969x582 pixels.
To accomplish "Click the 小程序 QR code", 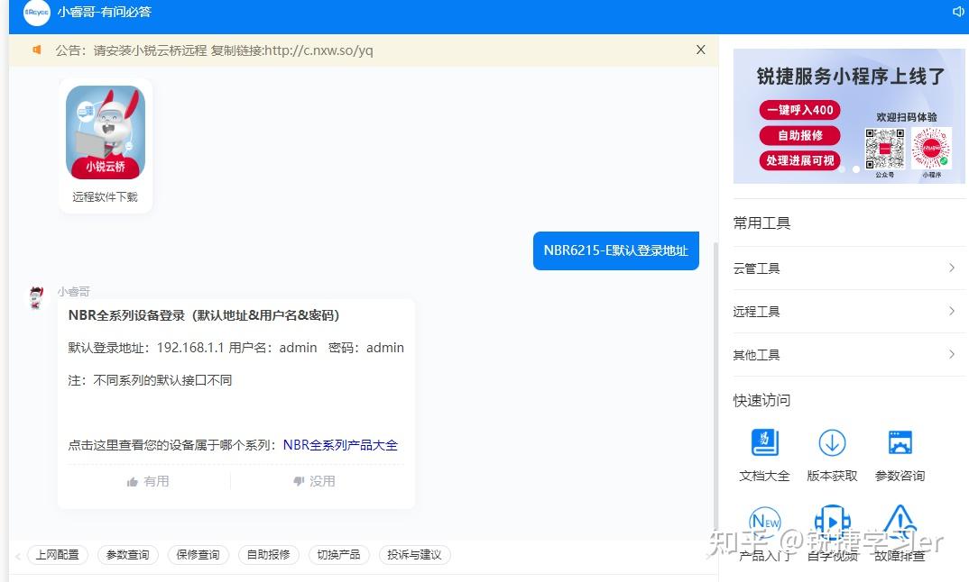I will pos(931,148).
